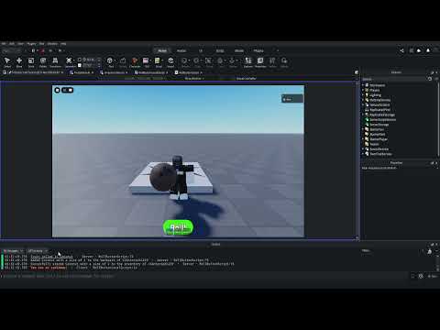Open the Help menu
The width and height of the screenshot is (440, 330).
[x=63, y=44]
